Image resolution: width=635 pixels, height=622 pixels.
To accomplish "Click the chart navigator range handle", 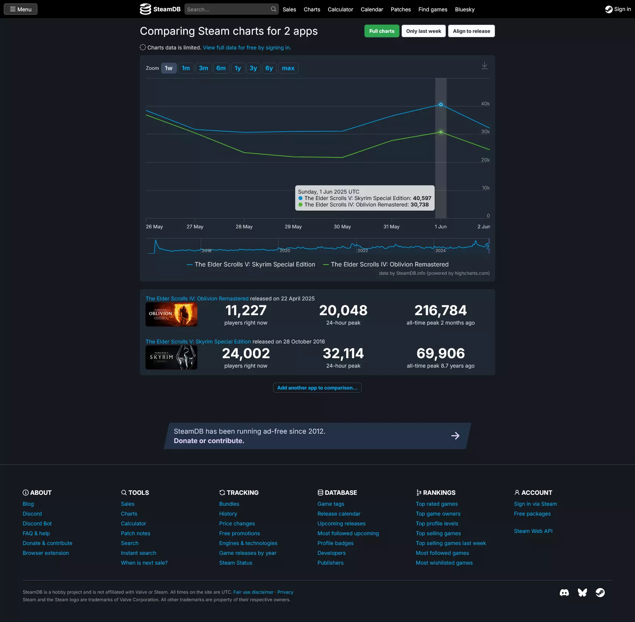I will [x=488, y=246].
